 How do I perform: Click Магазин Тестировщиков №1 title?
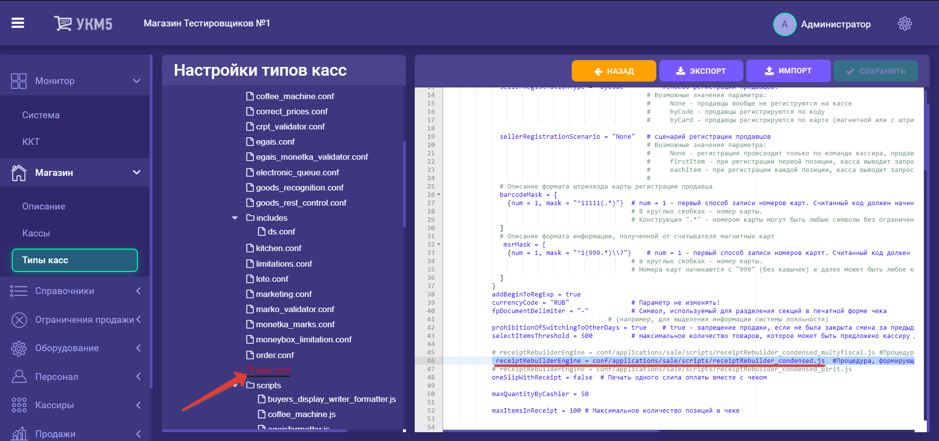pos(207,23)
